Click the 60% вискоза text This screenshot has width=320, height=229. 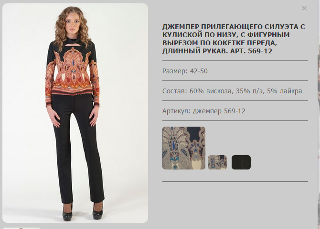coord(211,91)
